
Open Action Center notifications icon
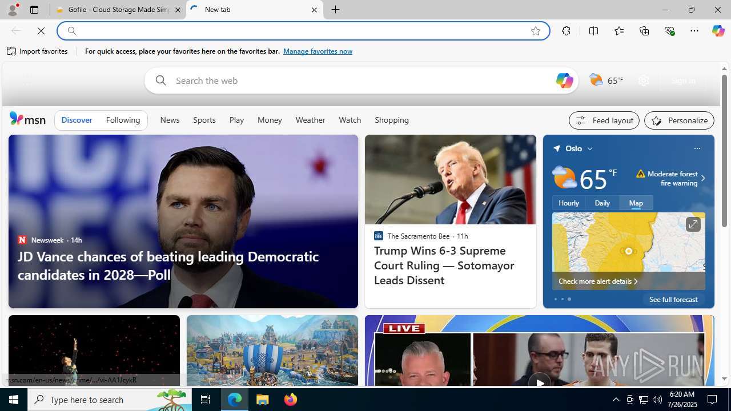pos(713,400)
